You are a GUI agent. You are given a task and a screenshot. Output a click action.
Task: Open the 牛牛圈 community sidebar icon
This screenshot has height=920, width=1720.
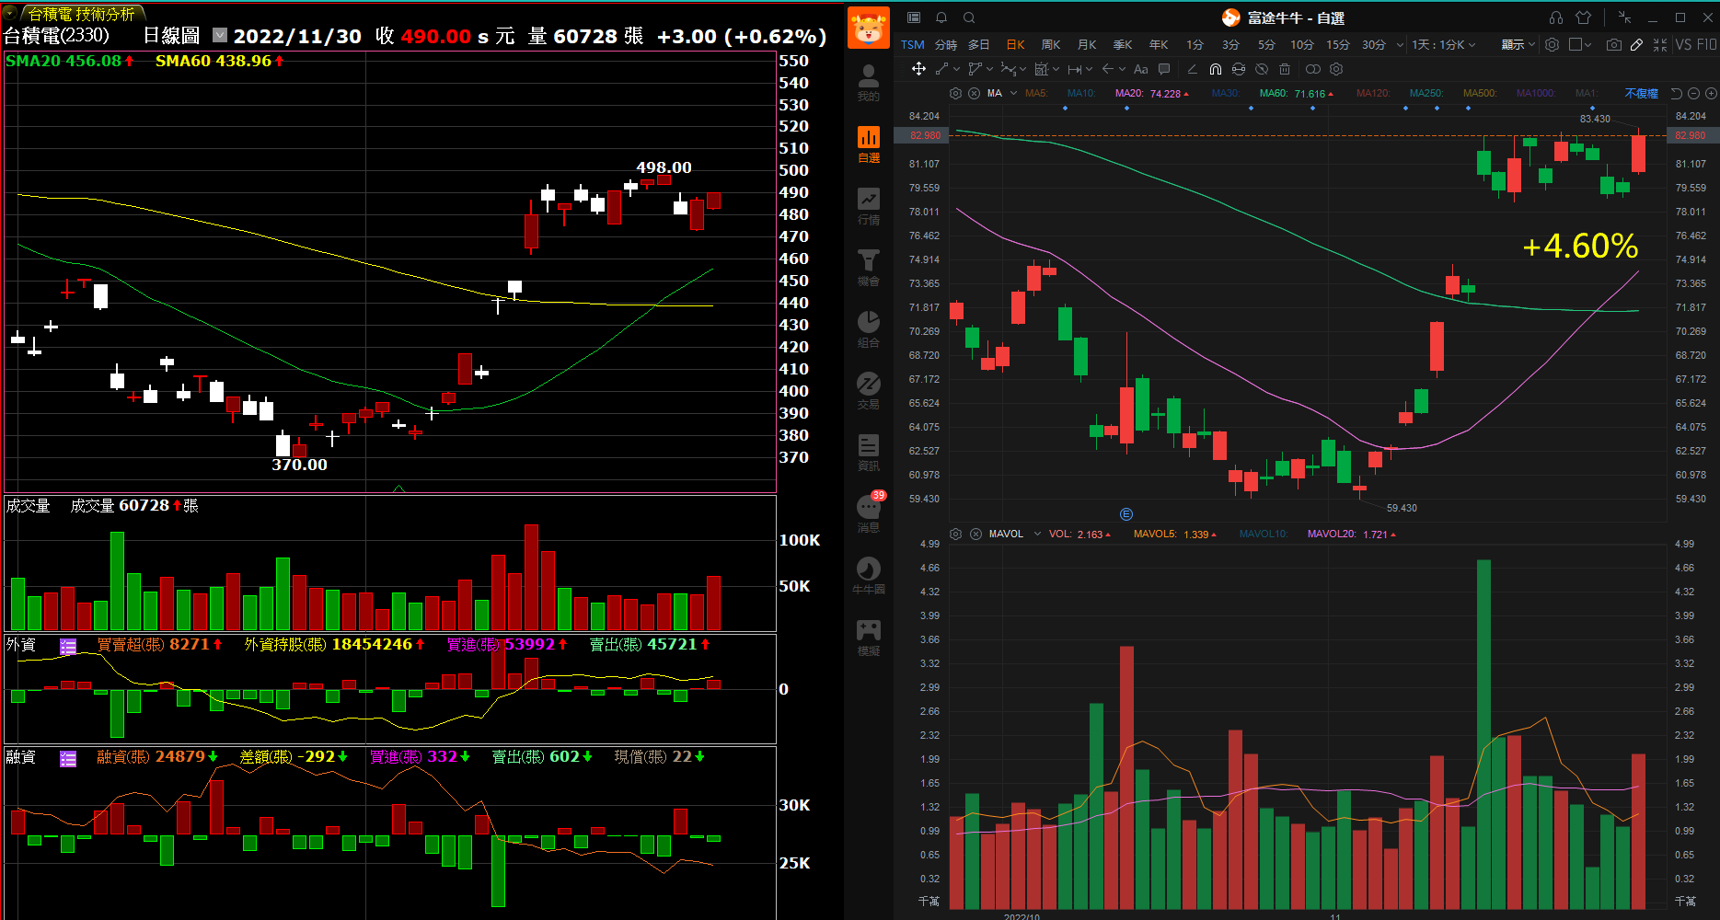[868, 576]
